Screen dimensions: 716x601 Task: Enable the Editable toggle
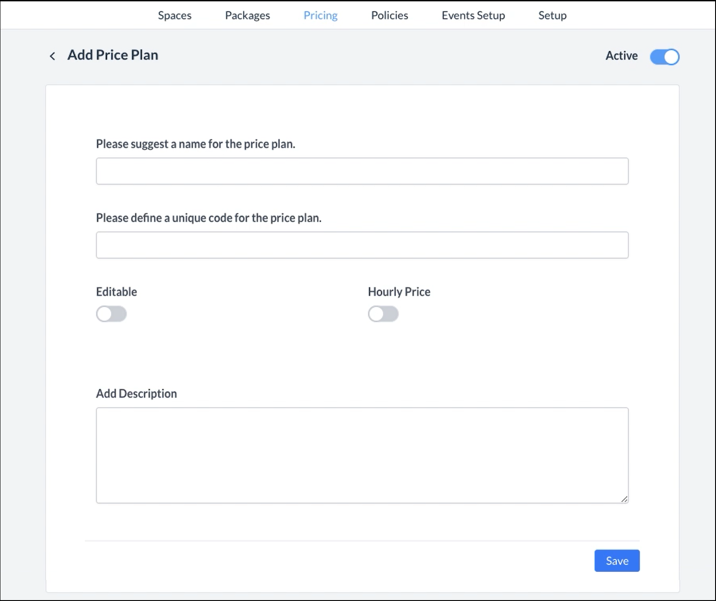[x=111, y=314]
